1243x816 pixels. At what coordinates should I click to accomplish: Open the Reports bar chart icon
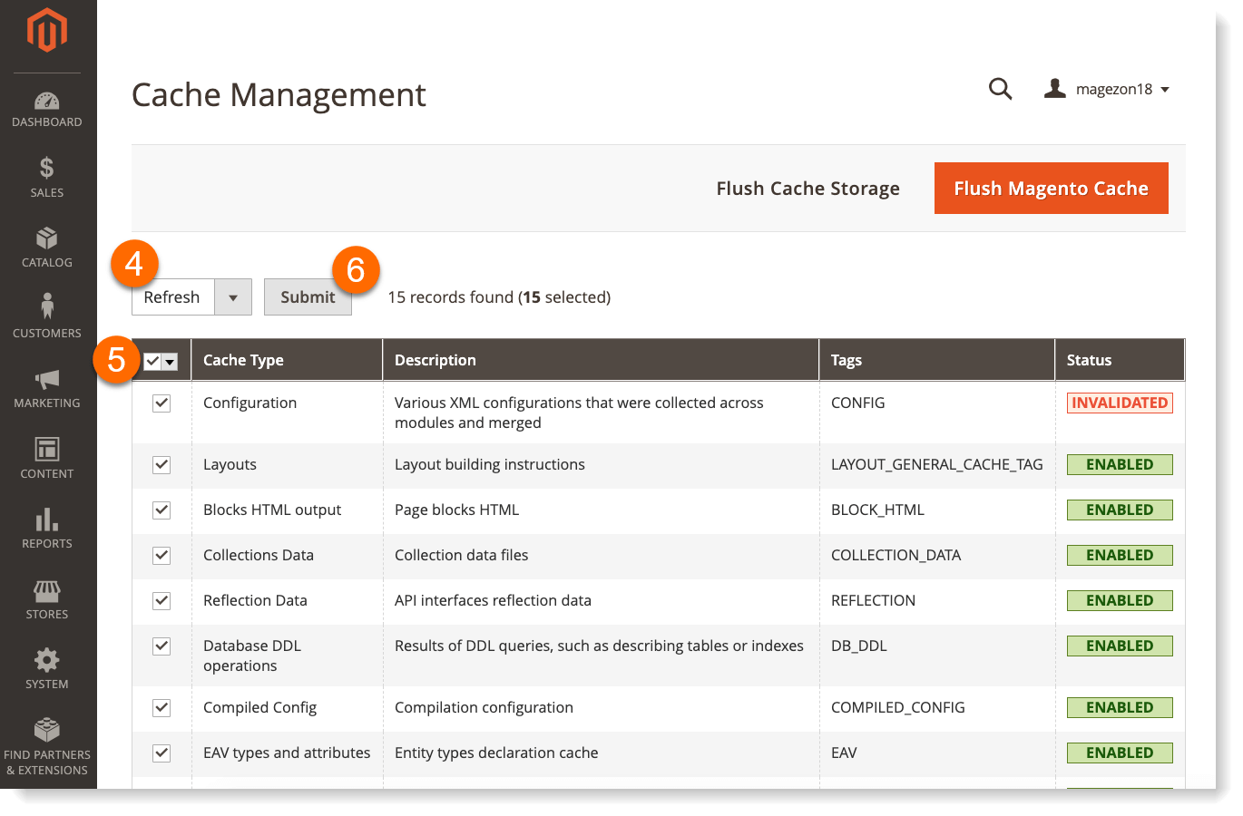(x=47, y=520)
